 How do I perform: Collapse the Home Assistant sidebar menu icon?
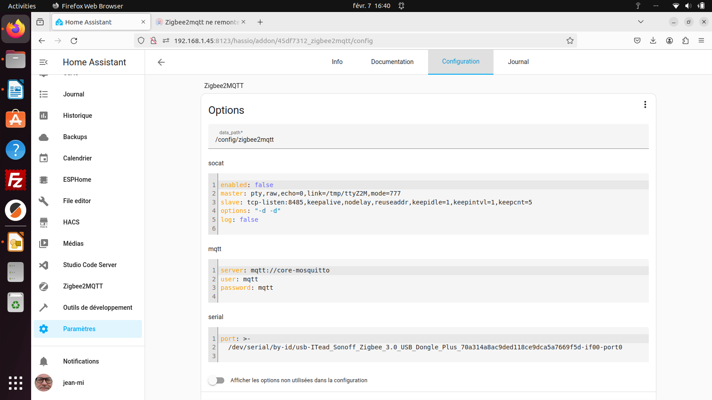point(44,62)
